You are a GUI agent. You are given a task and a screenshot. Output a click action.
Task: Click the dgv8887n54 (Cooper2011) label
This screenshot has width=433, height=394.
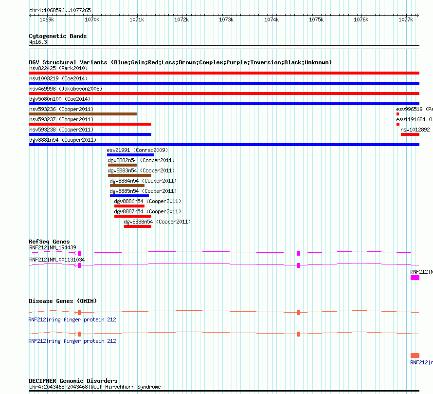pos(147,211)
